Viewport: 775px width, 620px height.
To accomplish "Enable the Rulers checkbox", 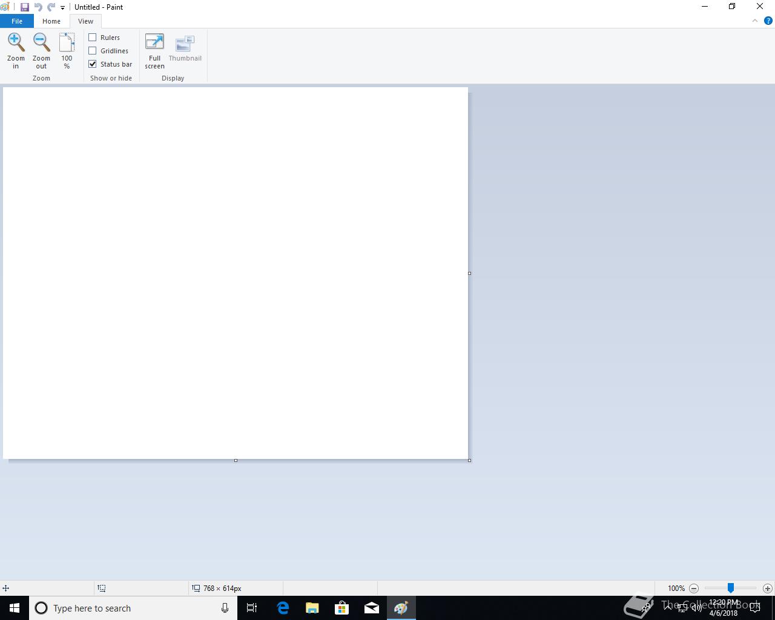I will pos(93,38).
